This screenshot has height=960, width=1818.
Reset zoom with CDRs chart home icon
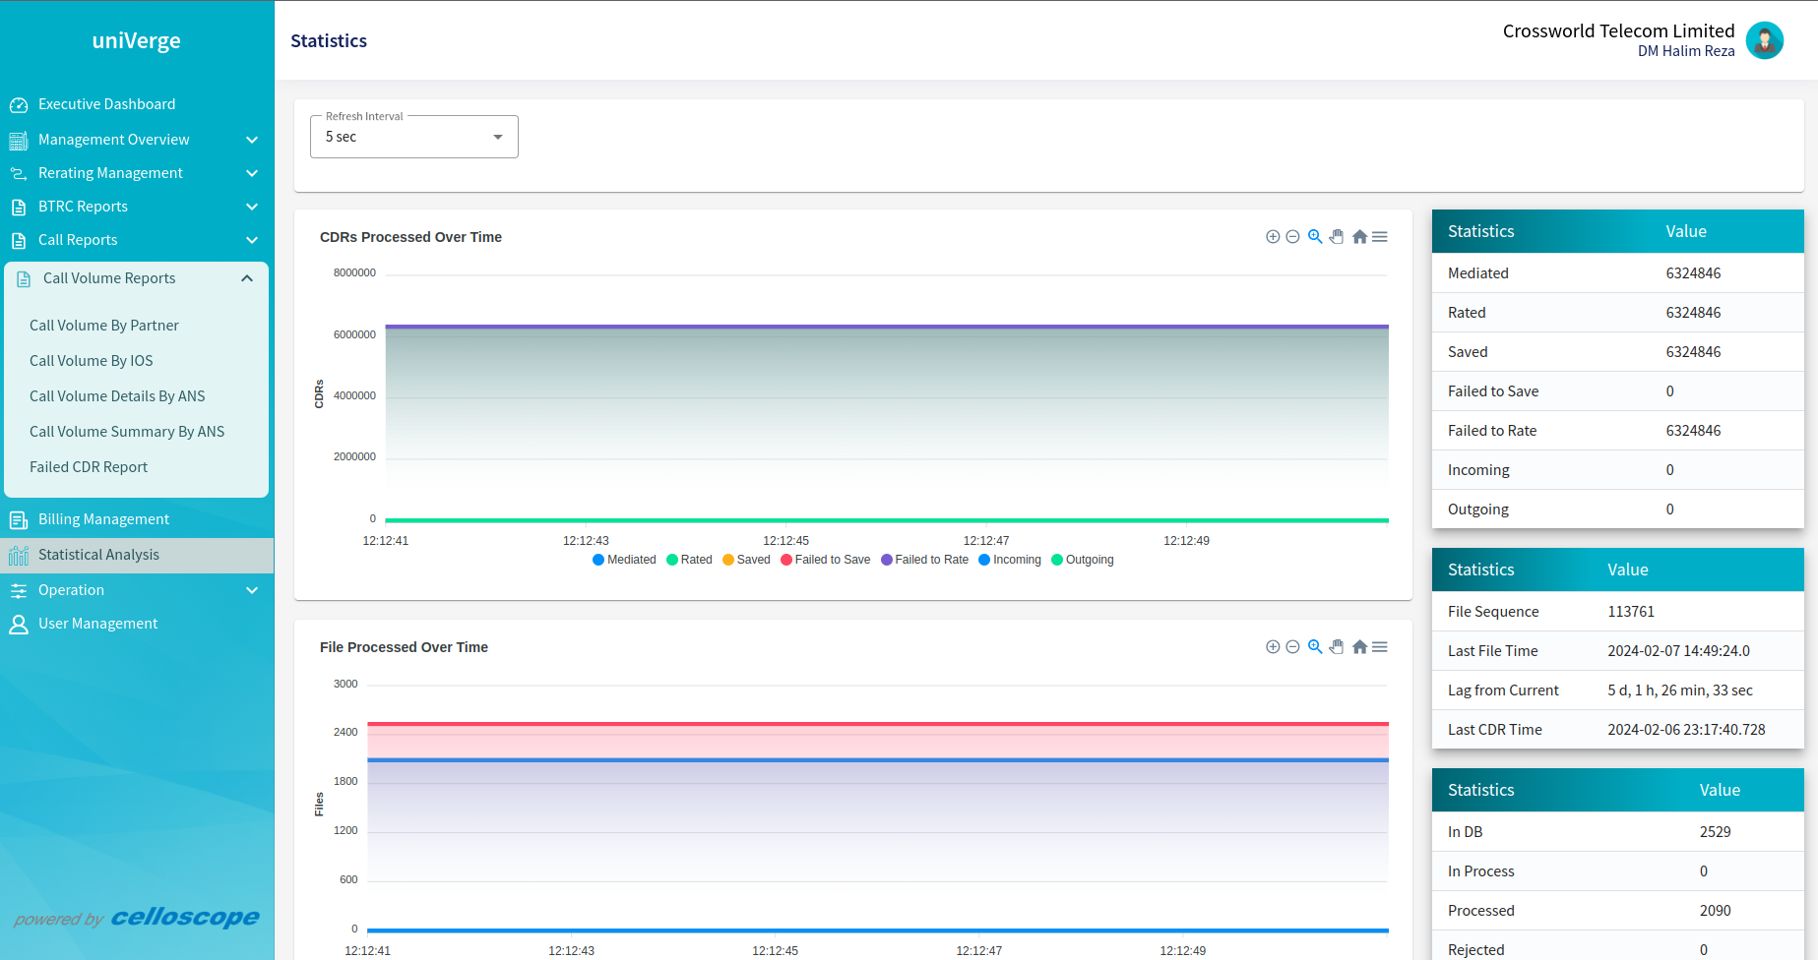1359,237
